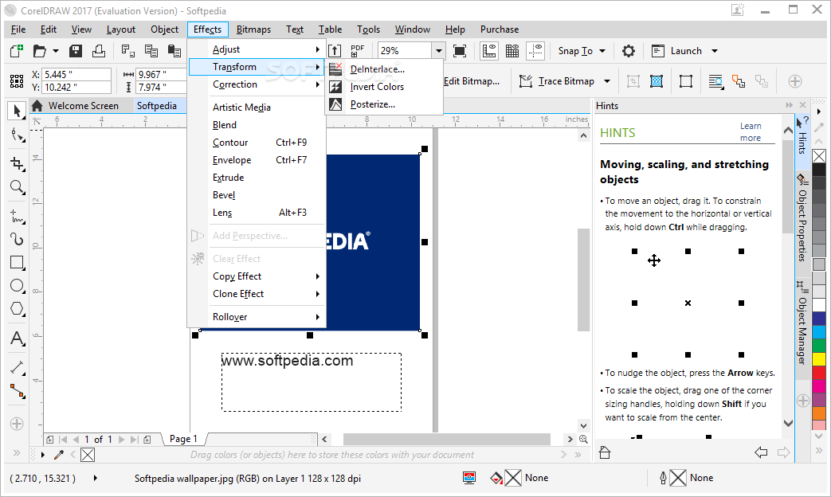
Task: Open the Object Manager docker tab
Action: tap(802, 323)
